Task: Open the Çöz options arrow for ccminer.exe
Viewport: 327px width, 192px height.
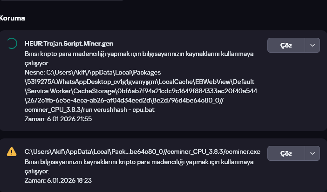Action: [x=312, y=153]
